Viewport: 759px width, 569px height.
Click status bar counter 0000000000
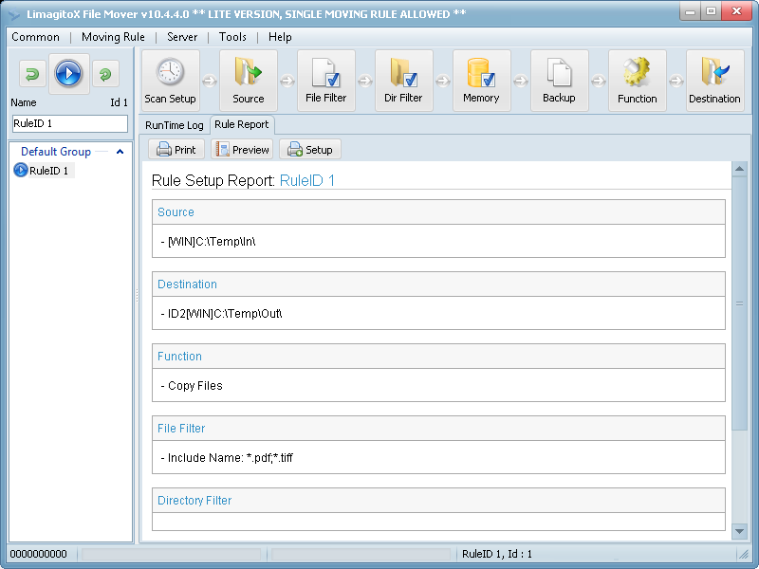(39, 554)
